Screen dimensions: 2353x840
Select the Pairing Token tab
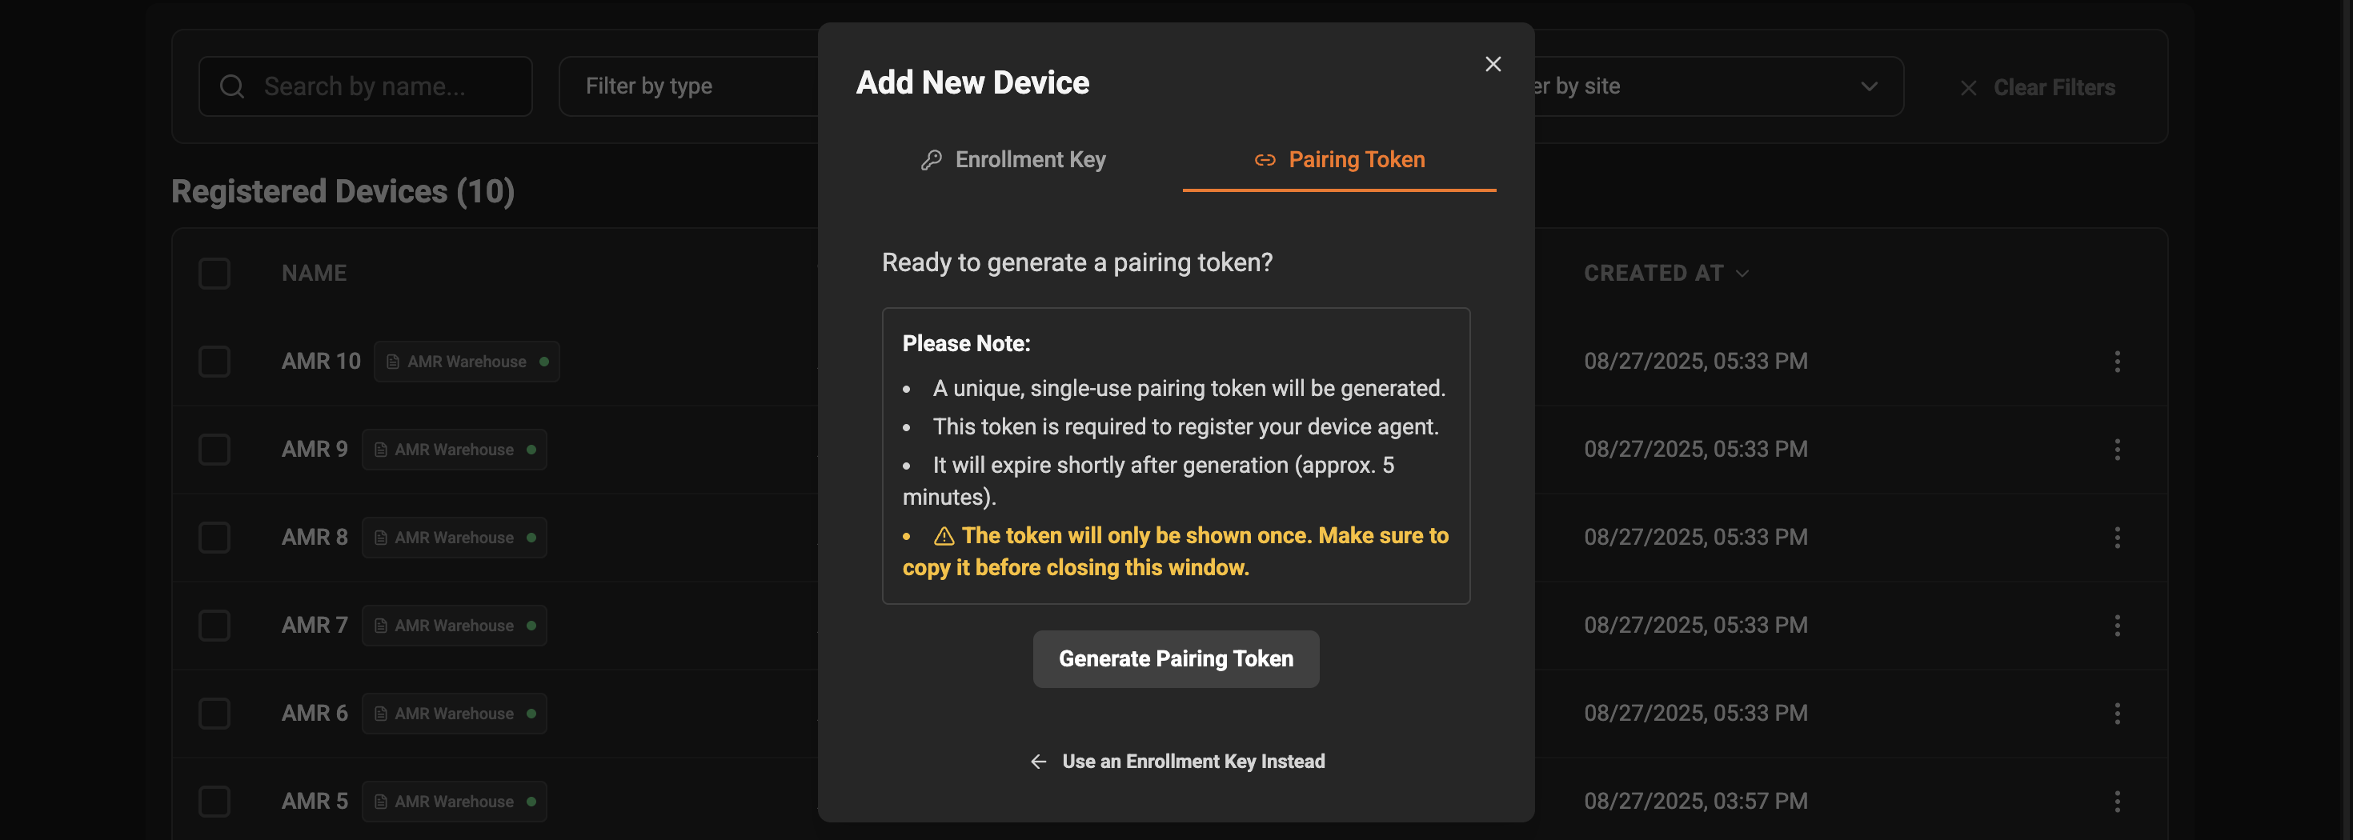pyautogui.click(x=1356, y=159)
